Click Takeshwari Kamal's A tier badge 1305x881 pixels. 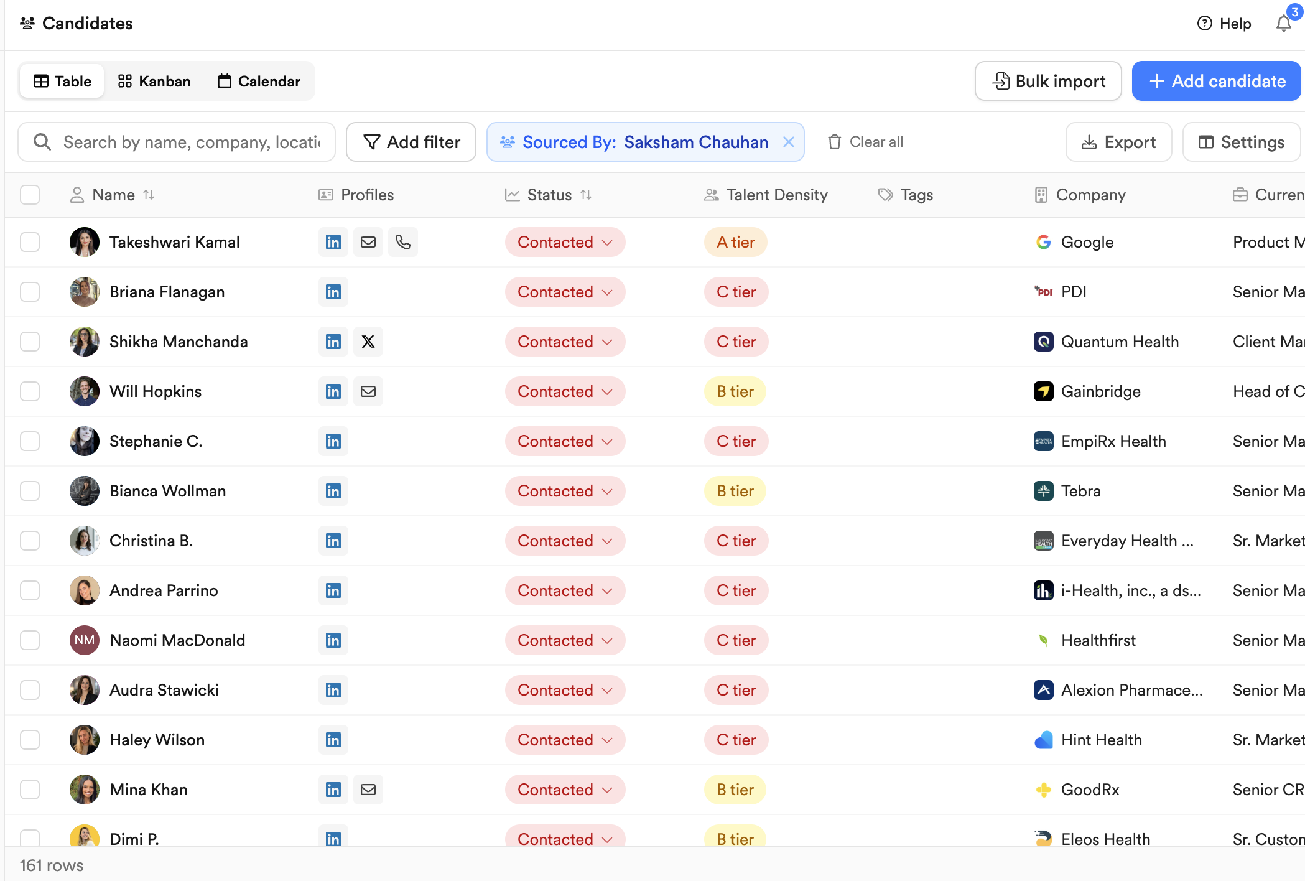coord(736,242)
